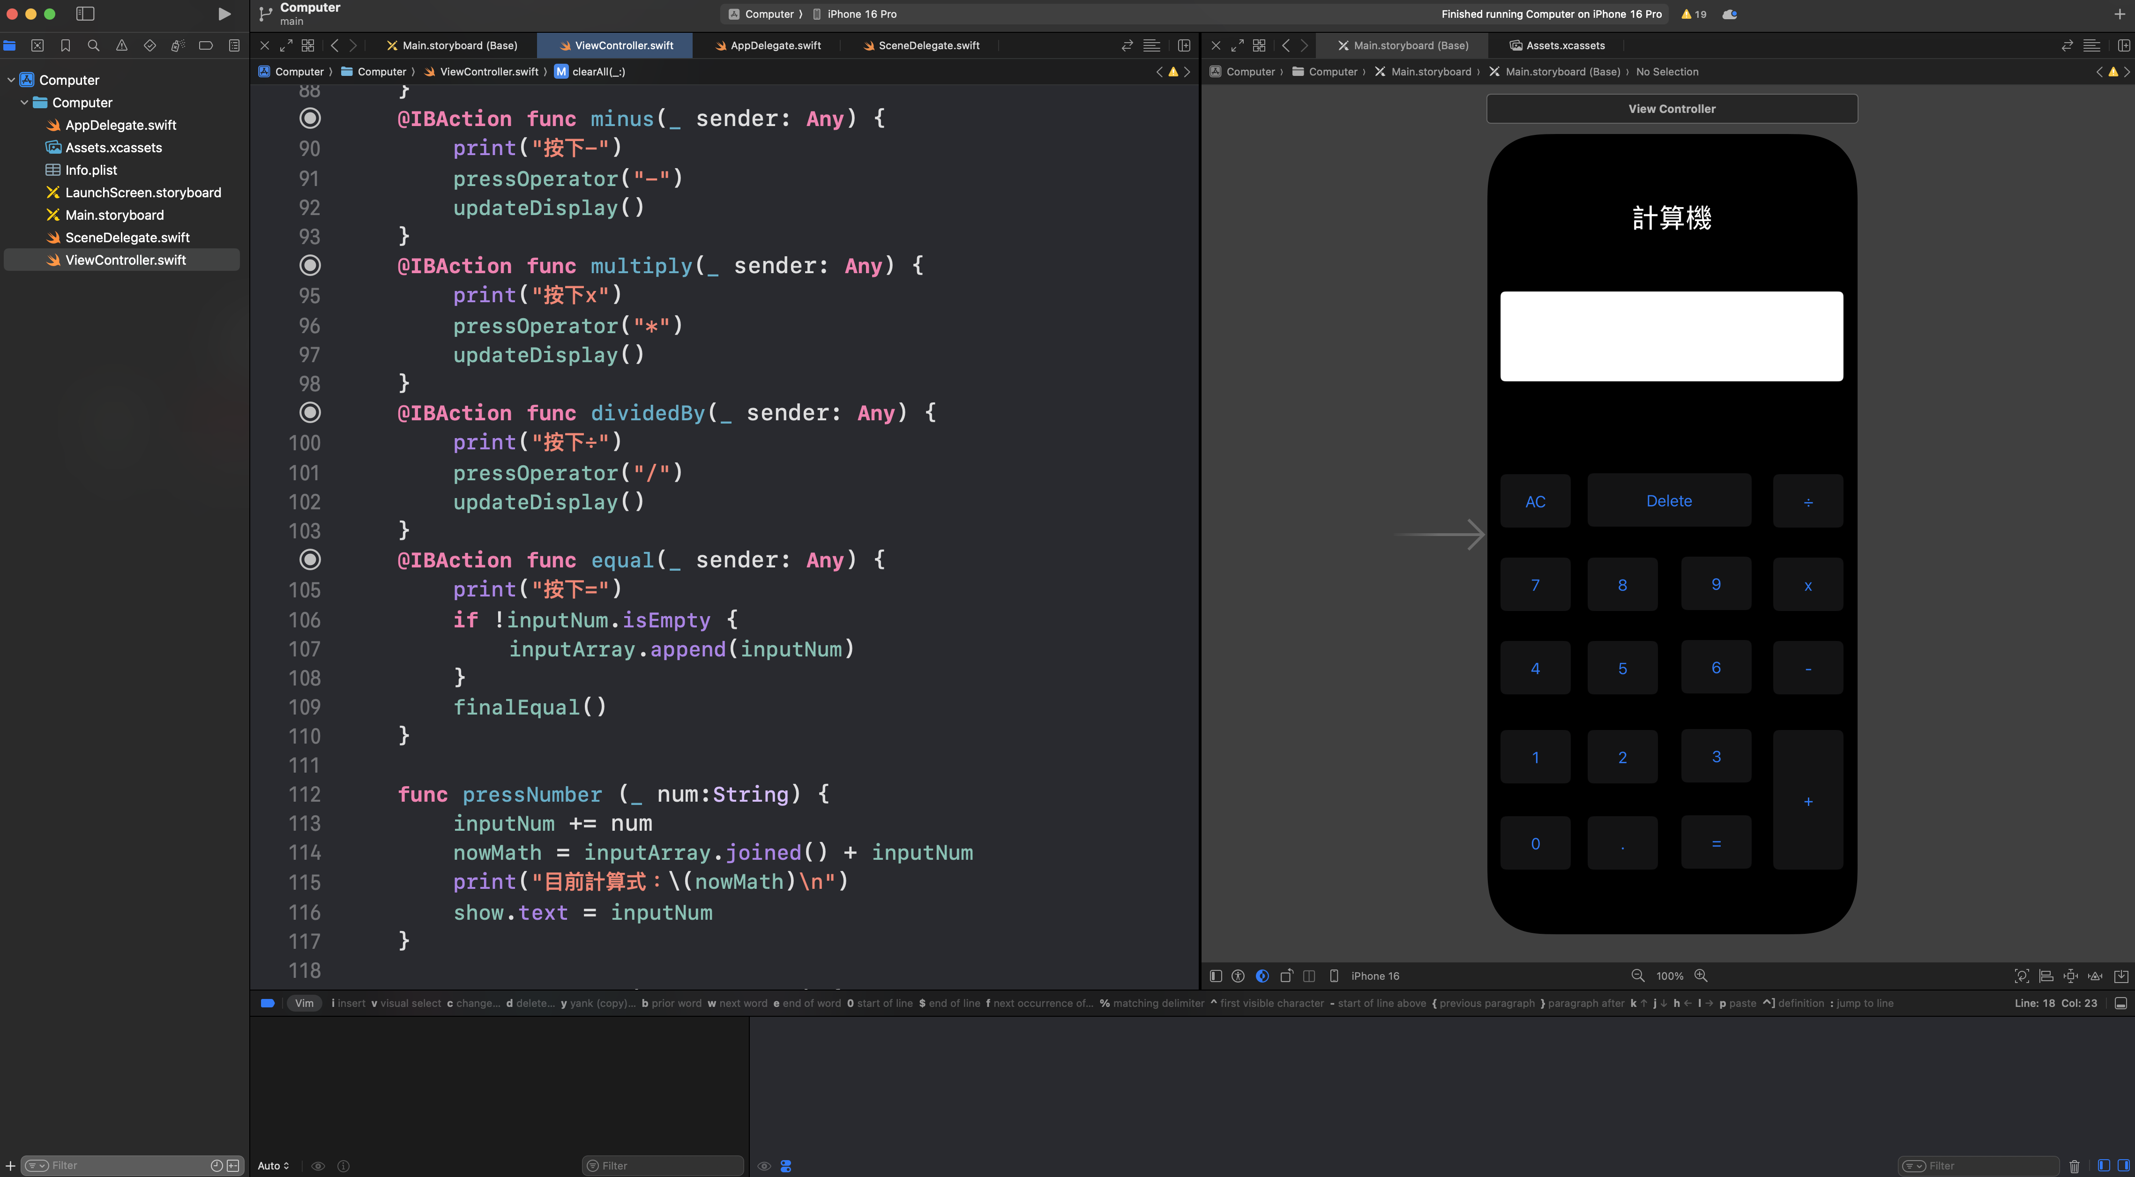Open the Auto variables scope dropdown
This screenshot has width=2135, height=1177.
[273, 1165]
